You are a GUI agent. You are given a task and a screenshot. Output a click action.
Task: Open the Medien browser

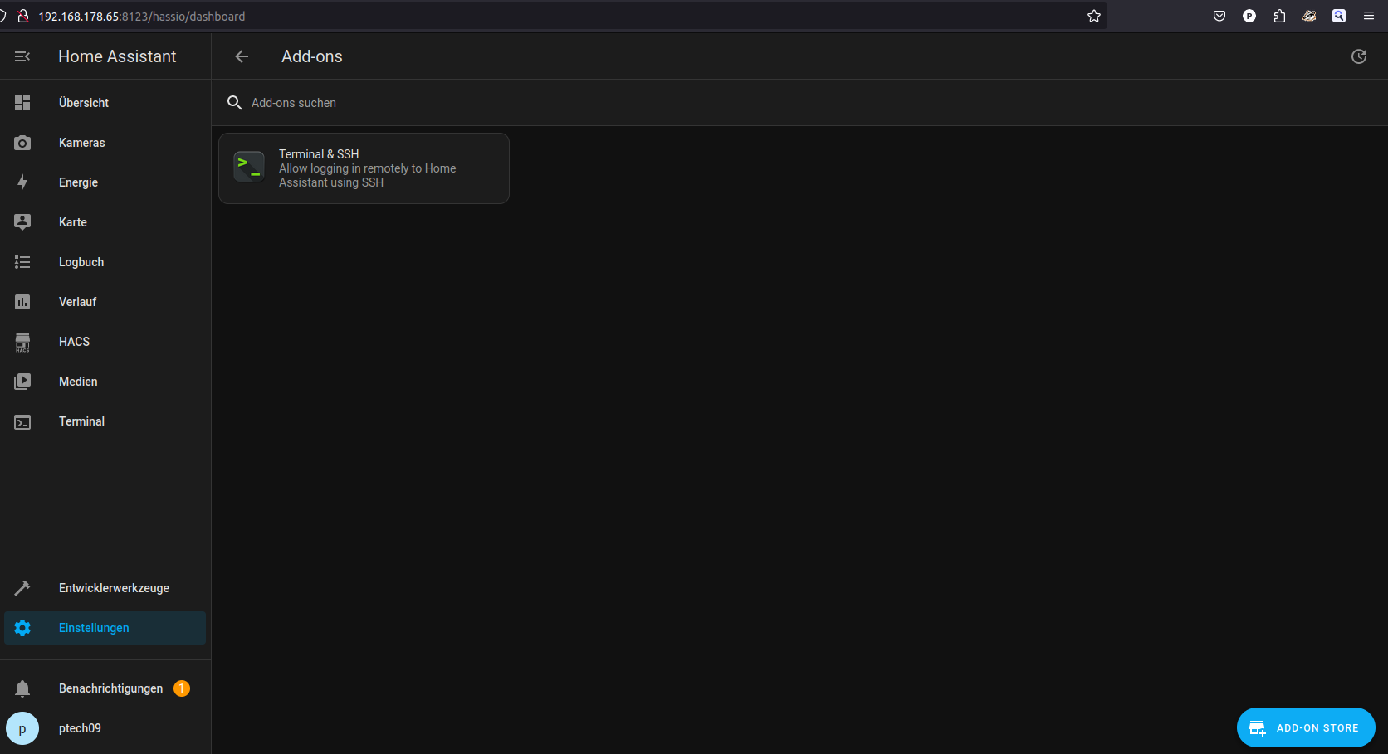pos(78,382)
